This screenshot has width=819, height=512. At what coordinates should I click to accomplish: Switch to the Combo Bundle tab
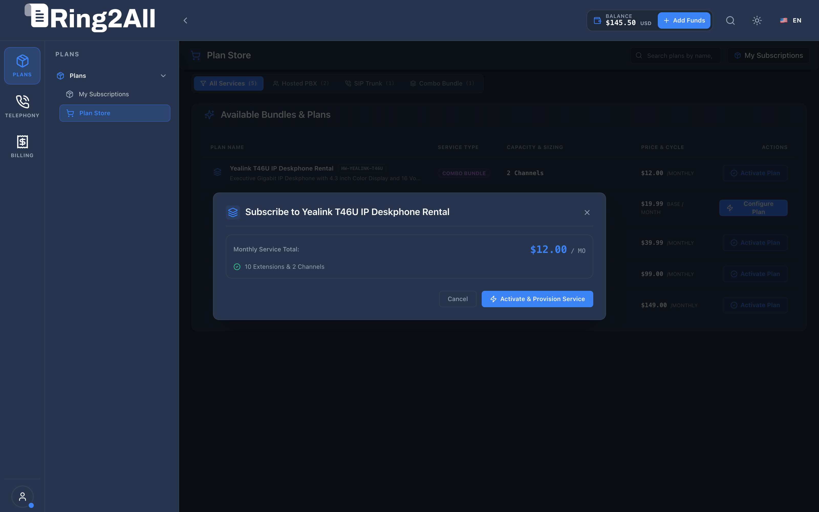pyautogui.click(x=442, y=83)
